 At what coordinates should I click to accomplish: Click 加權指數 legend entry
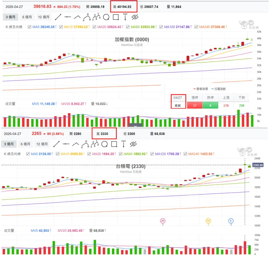pyautogui.click(x=219, y=89)
